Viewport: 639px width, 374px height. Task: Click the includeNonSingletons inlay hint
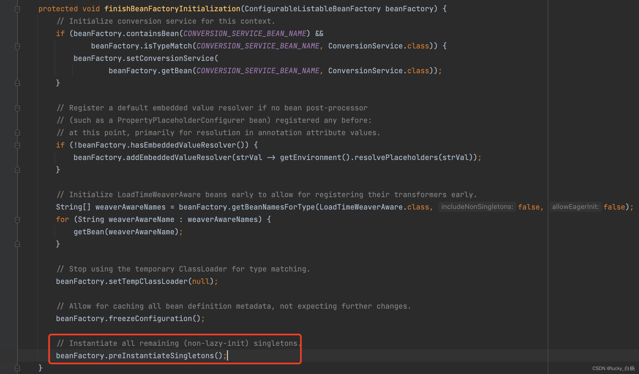tap(477, 207)
